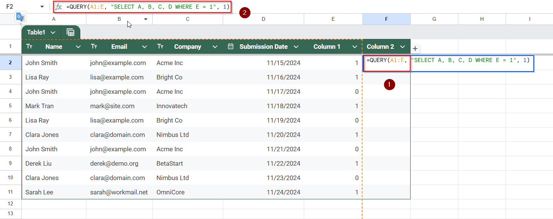Click the date cell 11/24/2024
Image resolution: width=553 pixels, height=219 pixels.
tap(263, 192)
